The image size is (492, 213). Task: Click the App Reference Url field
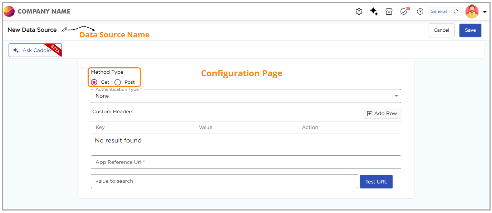246,162
